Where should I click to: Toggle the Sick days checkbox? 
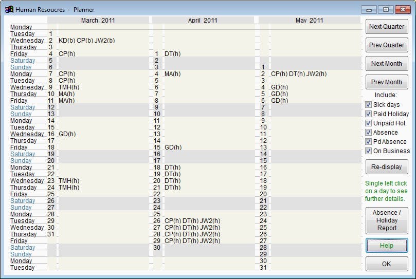point(368,104)
